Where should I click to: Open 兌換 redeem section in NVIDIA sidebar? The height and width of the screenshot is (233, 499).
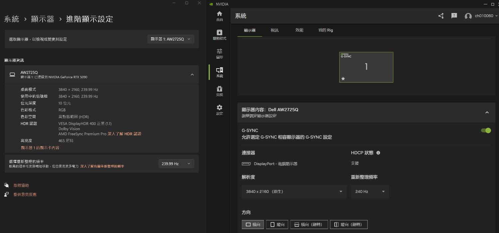(x=220, y=91)
